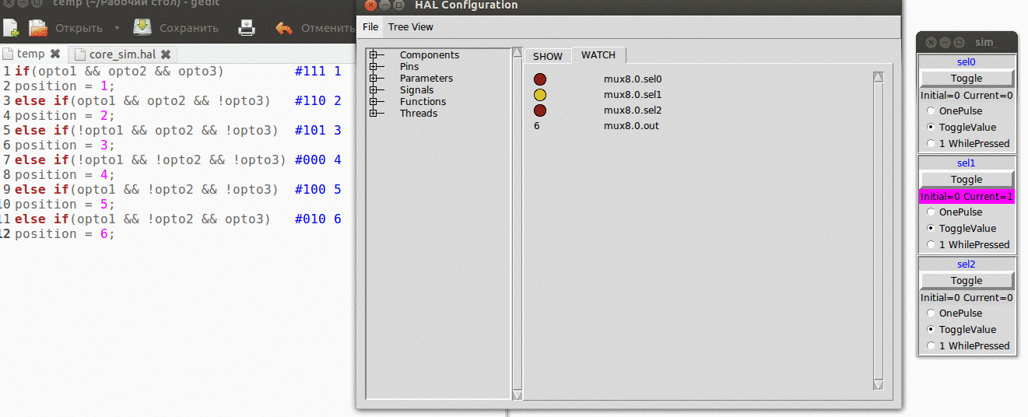Click the Open folder icon in gedit toolbar
Screen dimensions: 1028x417
pyautogui.click(x=38, y=28)
